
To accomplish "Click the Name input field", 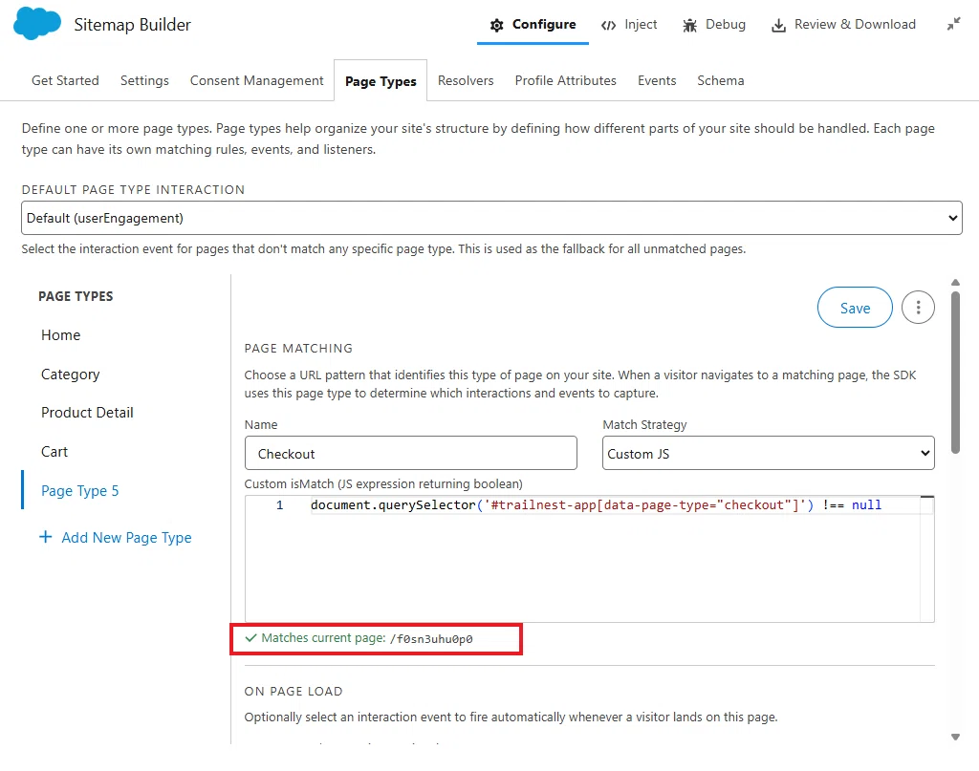I will click(x=411, y=454).
